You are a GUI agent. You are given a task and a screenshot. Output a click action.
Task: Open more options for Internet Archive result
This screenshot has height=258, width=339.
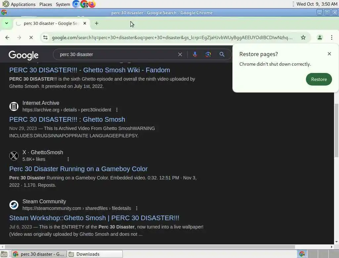(117, 110)
